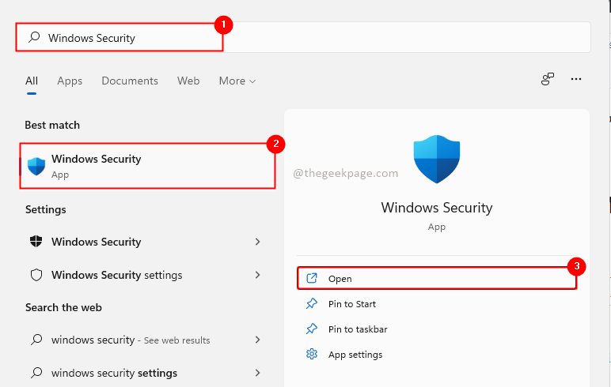Click the blue shield icon in Best match
The image size is (611, 387).
click(36, 167)
